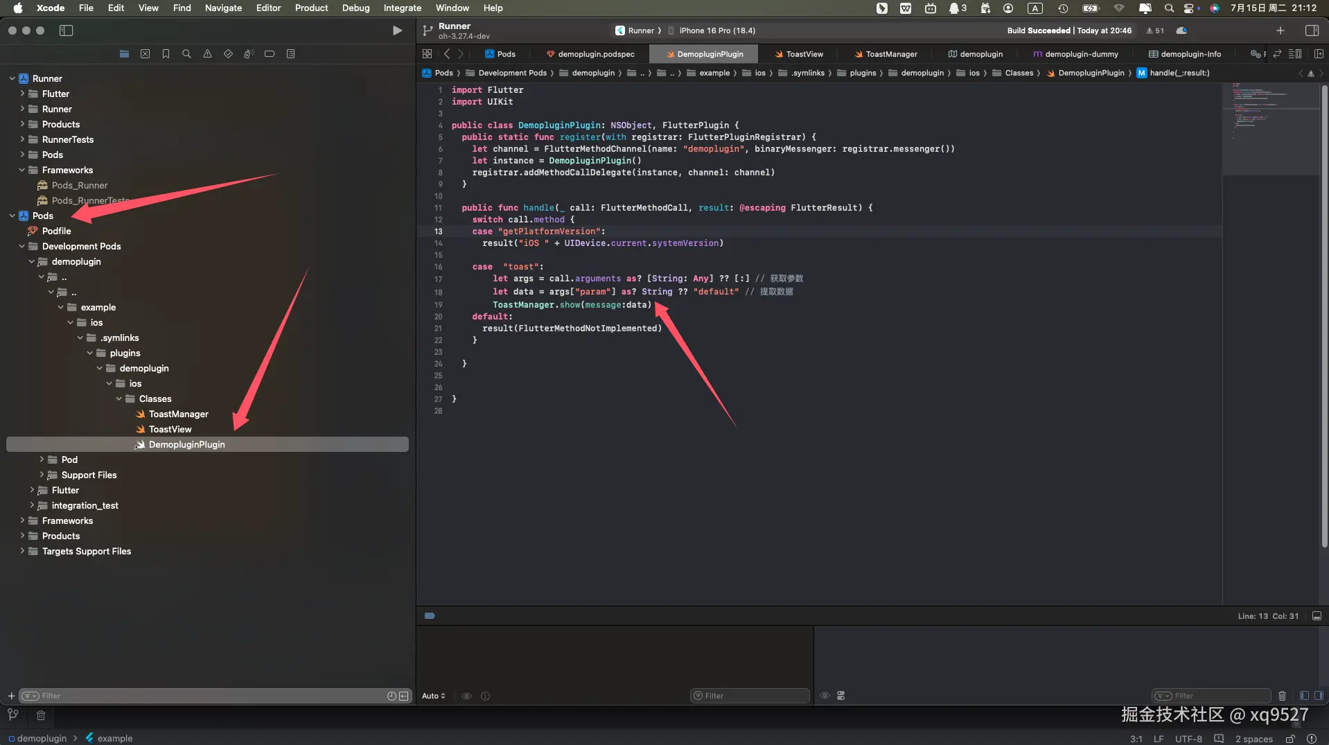Show the Project navigator folder icon
The height and width of the screenshot is (745, 1329).
pyautogui.click(x=124, y=54)
